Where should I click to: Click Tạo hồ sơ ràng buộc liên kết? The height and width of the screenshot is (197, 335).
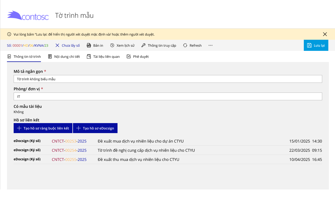43,128
